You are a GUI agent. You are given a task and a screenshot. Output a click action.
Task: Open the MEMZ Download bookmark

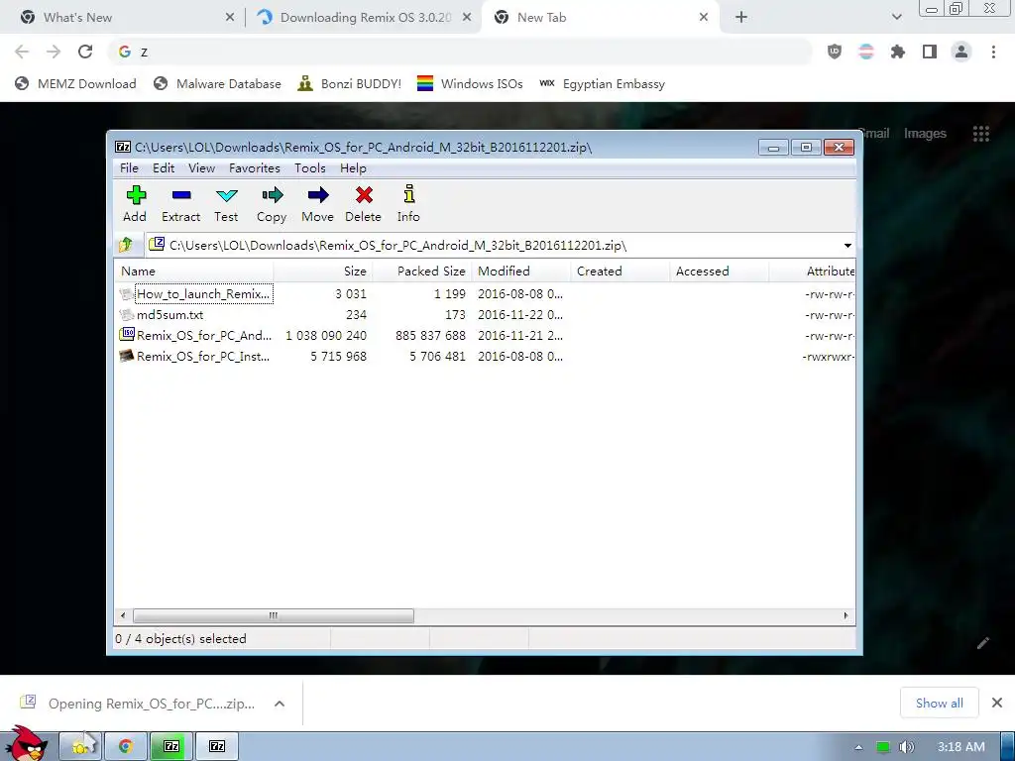[x=75, y=84]
